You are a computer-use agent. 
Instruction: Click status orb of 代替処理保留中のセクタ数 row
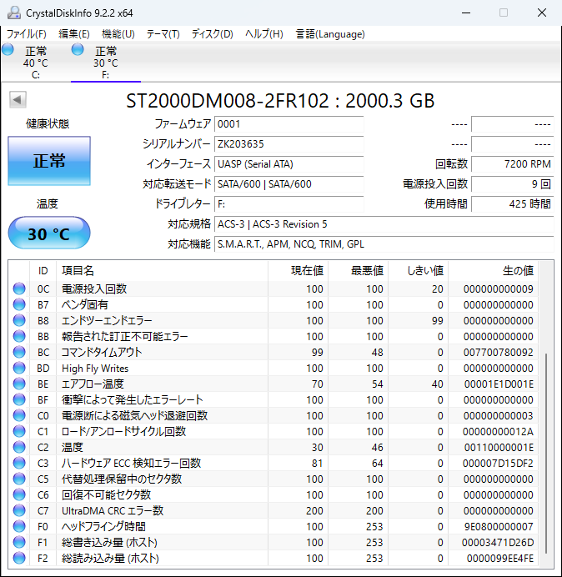coord(19,479)
